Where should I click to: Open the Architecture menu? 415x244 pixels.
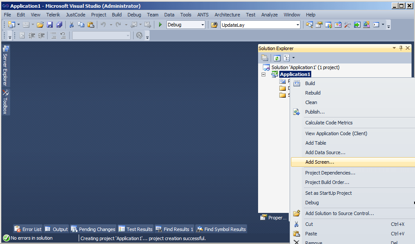[227, 15]
